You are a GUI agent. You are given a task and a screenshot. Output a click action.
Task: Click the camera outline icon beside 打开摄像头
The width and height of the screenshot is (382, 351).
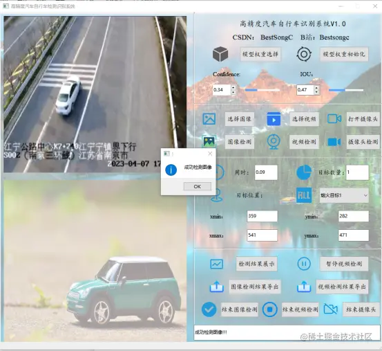[334, 119]
